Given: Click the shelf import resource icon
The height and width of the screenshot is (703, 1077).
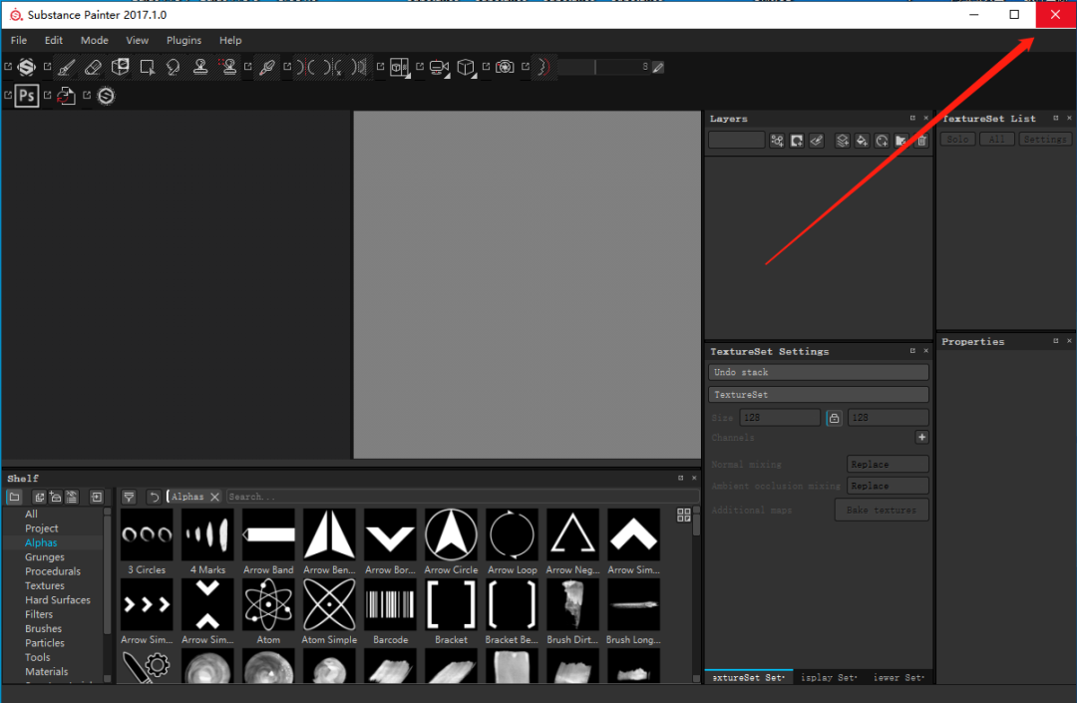Looking at the screenshot, I should click(97, 497).
